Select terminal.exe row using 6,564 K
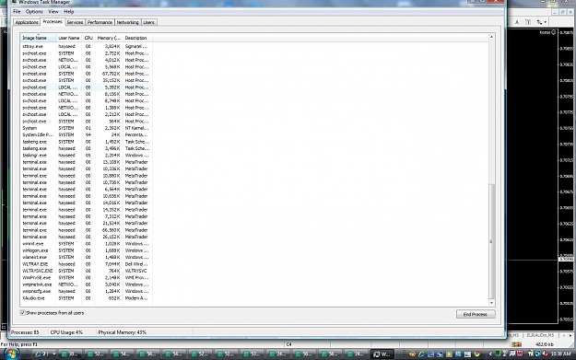 tap(87, 190)
